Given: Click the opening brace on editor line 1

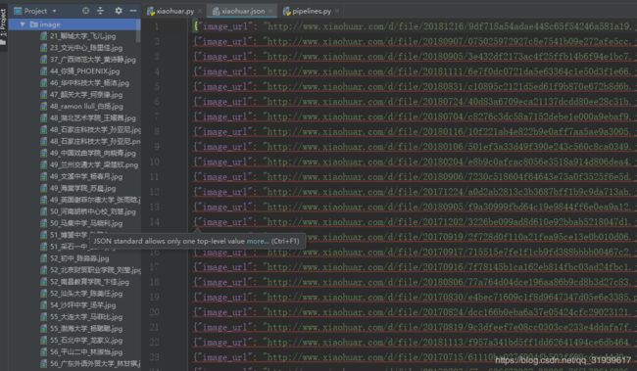Looking at the screenshot, I should [x=196, y=26].
